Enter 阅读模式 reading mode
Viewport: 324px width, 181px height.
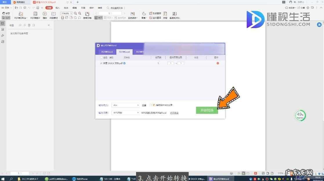[x=54, y=15]
